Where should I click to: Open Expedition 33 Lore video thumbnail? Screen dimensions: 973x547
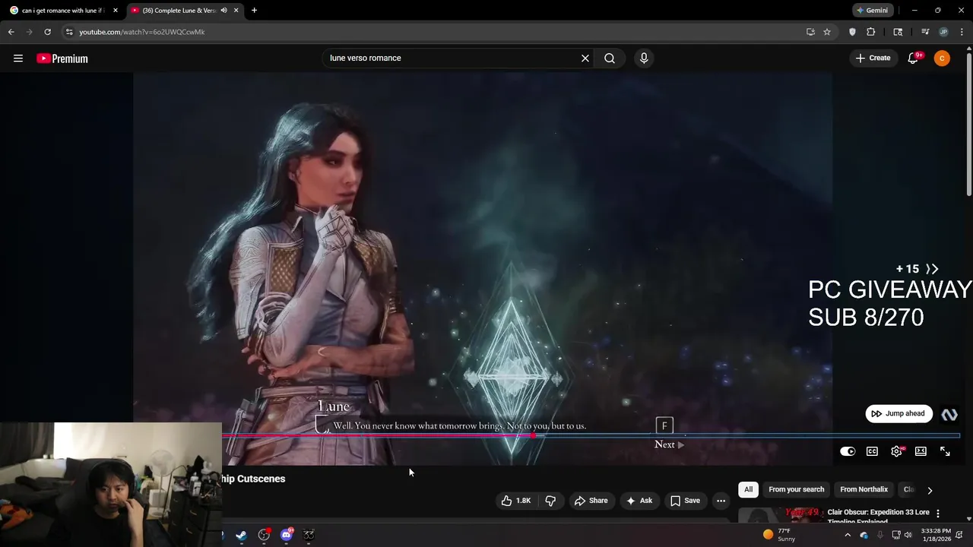780,515
